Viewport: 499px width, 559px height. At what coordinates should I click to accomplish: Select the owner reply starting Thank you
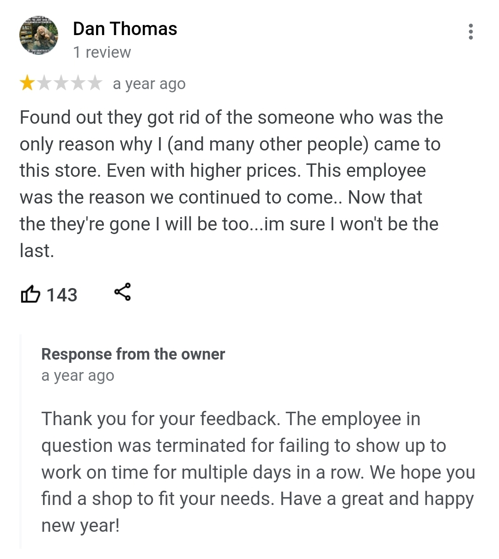(258, 472)
